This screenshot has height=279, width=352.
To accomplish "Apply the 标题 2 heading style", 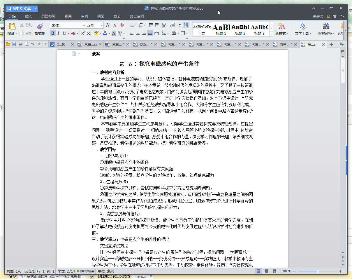I will tap(240, 29).
